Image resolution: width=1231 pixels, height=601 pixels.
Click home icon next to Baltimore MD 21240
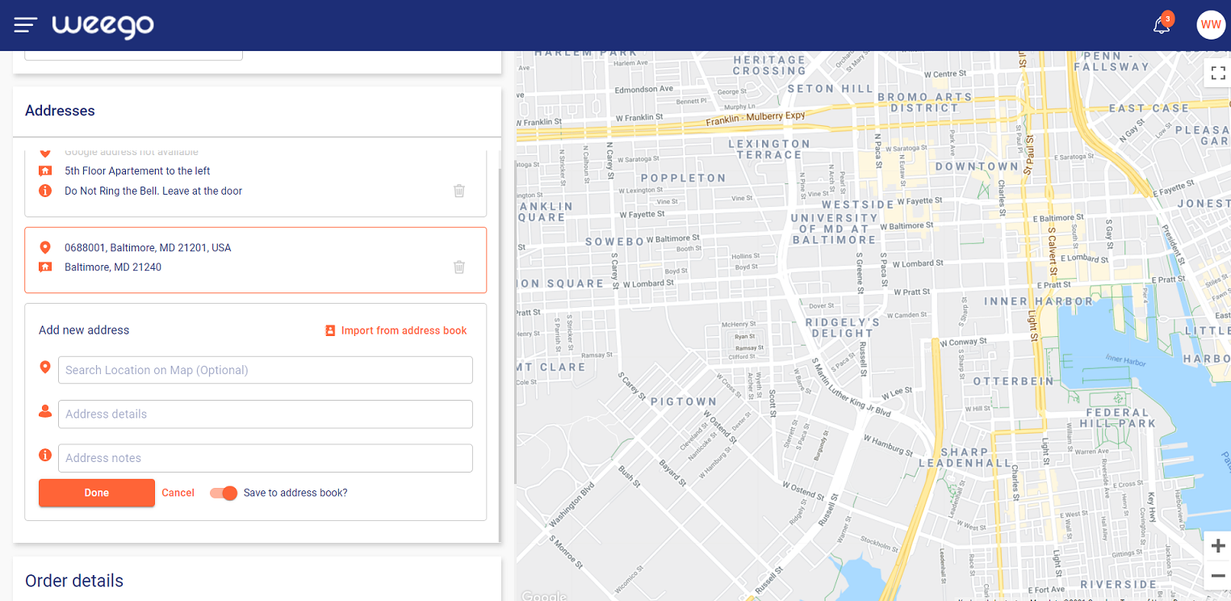coord(45,267)
